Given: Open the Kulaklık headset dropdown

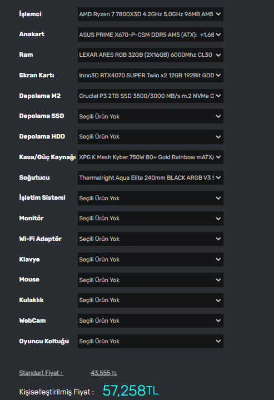Looking at the screenshot, I should tap(151, 300).
